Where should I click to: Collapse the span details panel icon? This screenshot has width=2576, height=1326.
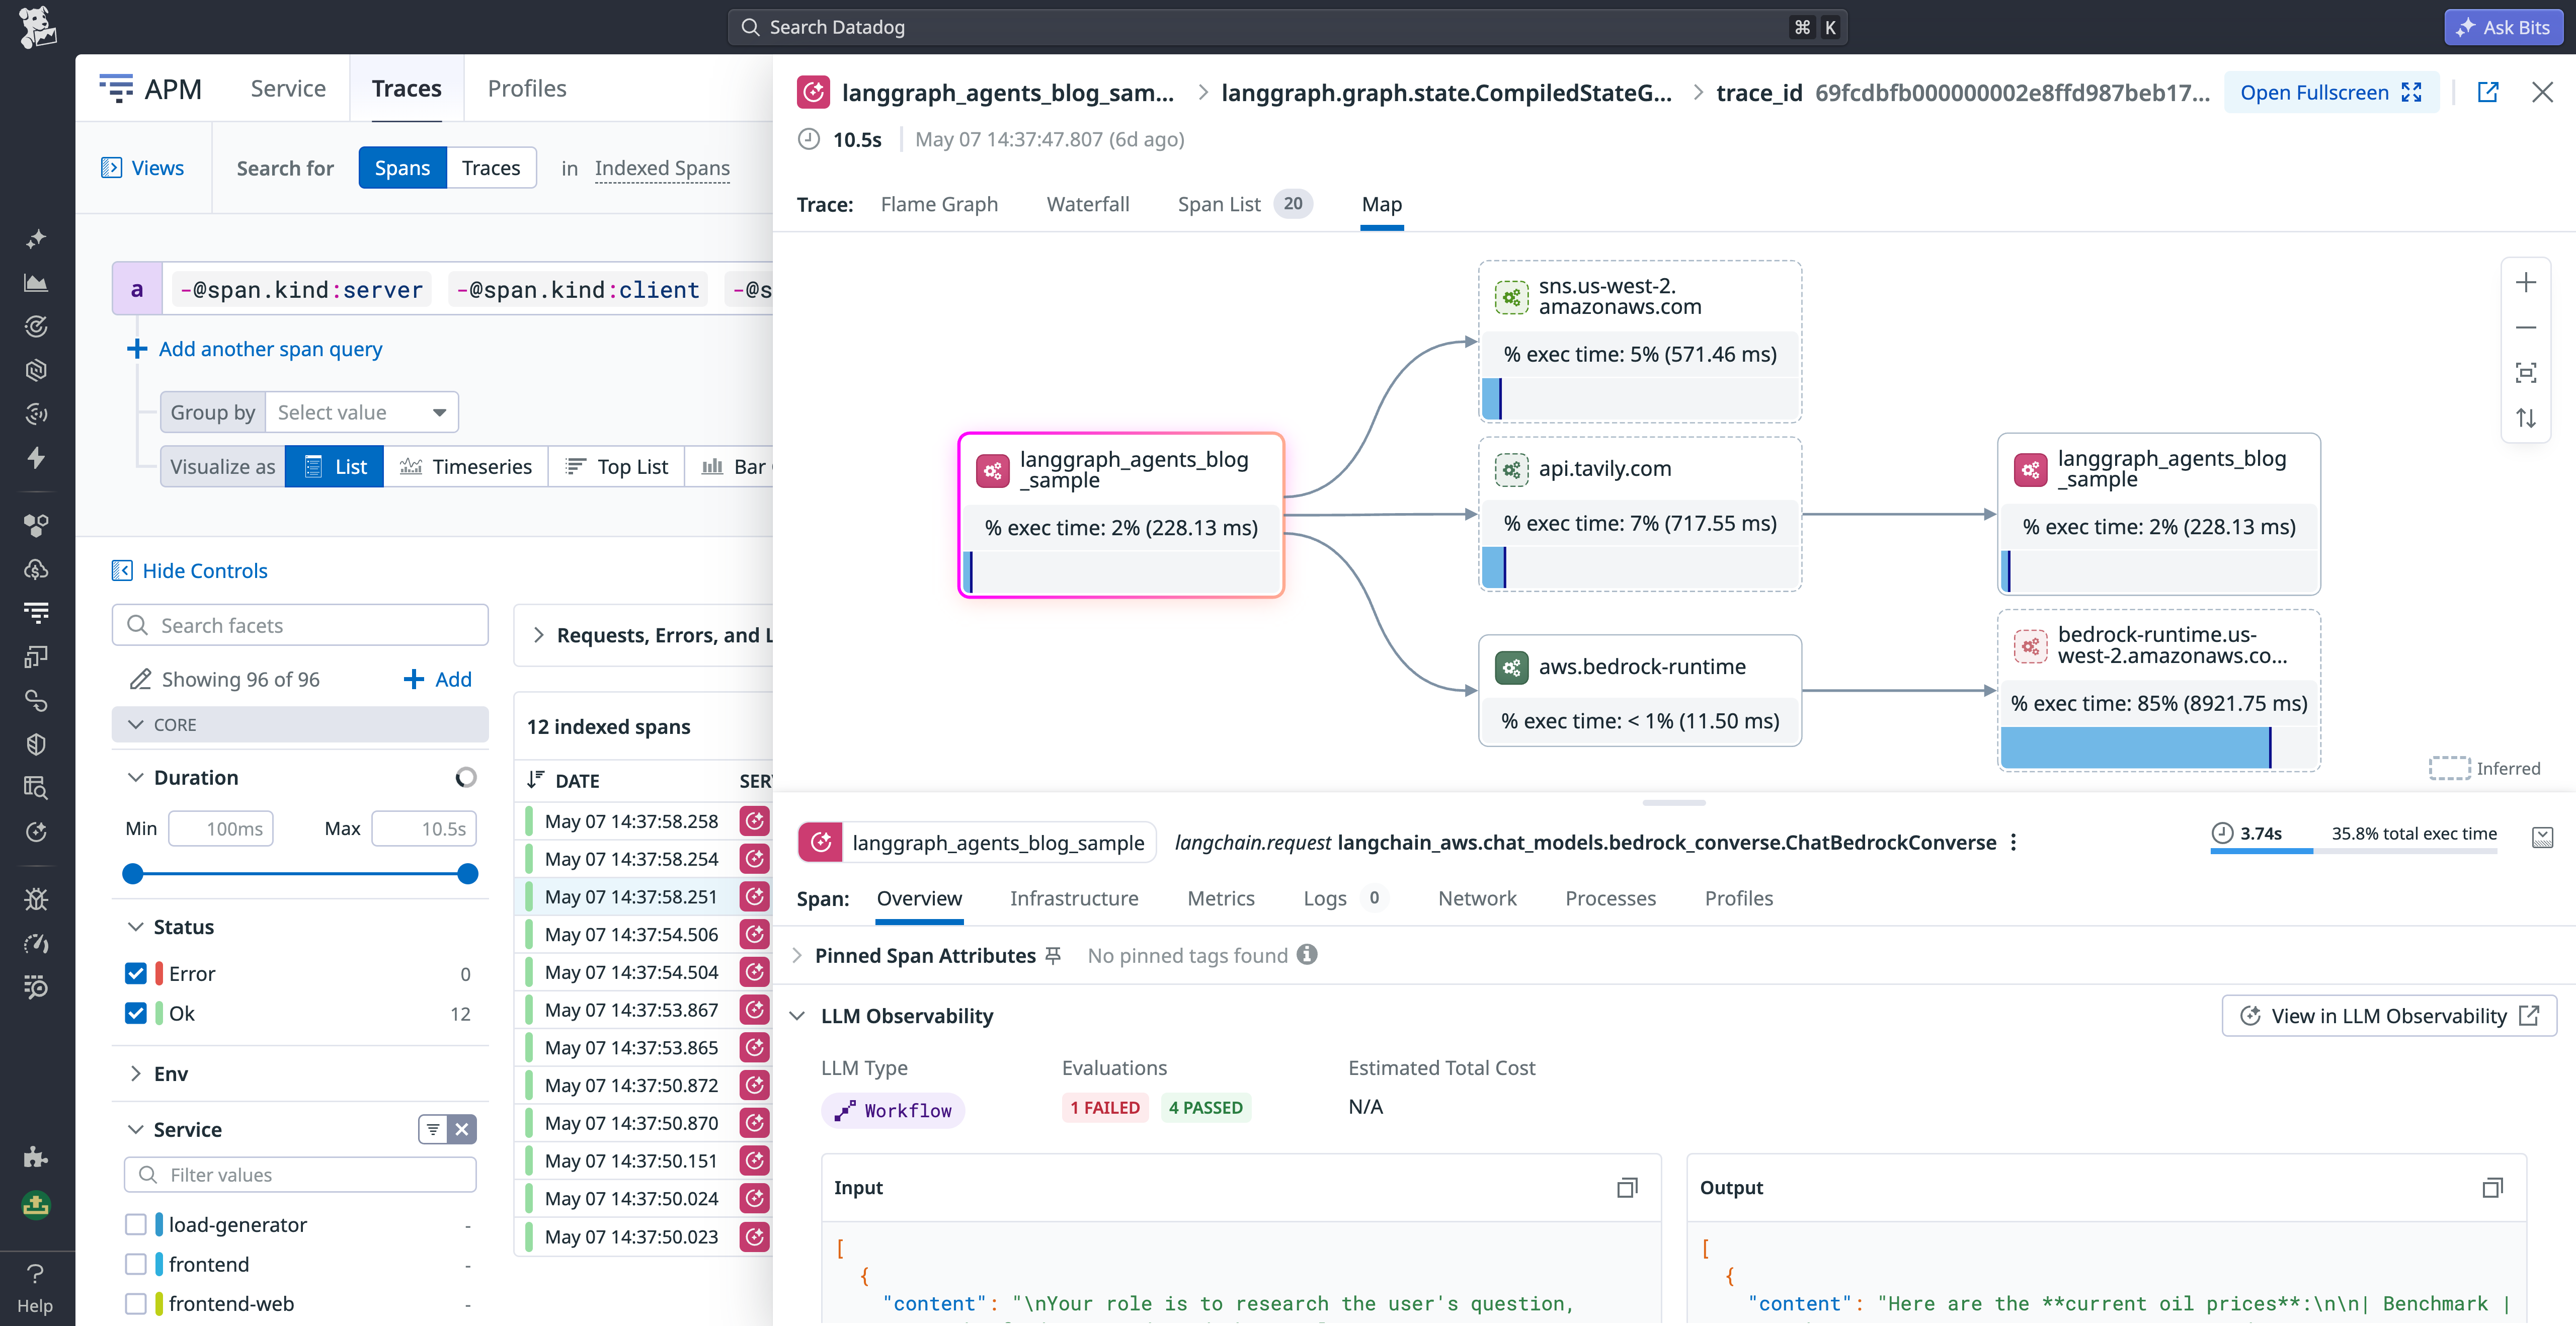(x=2542, y=837)
